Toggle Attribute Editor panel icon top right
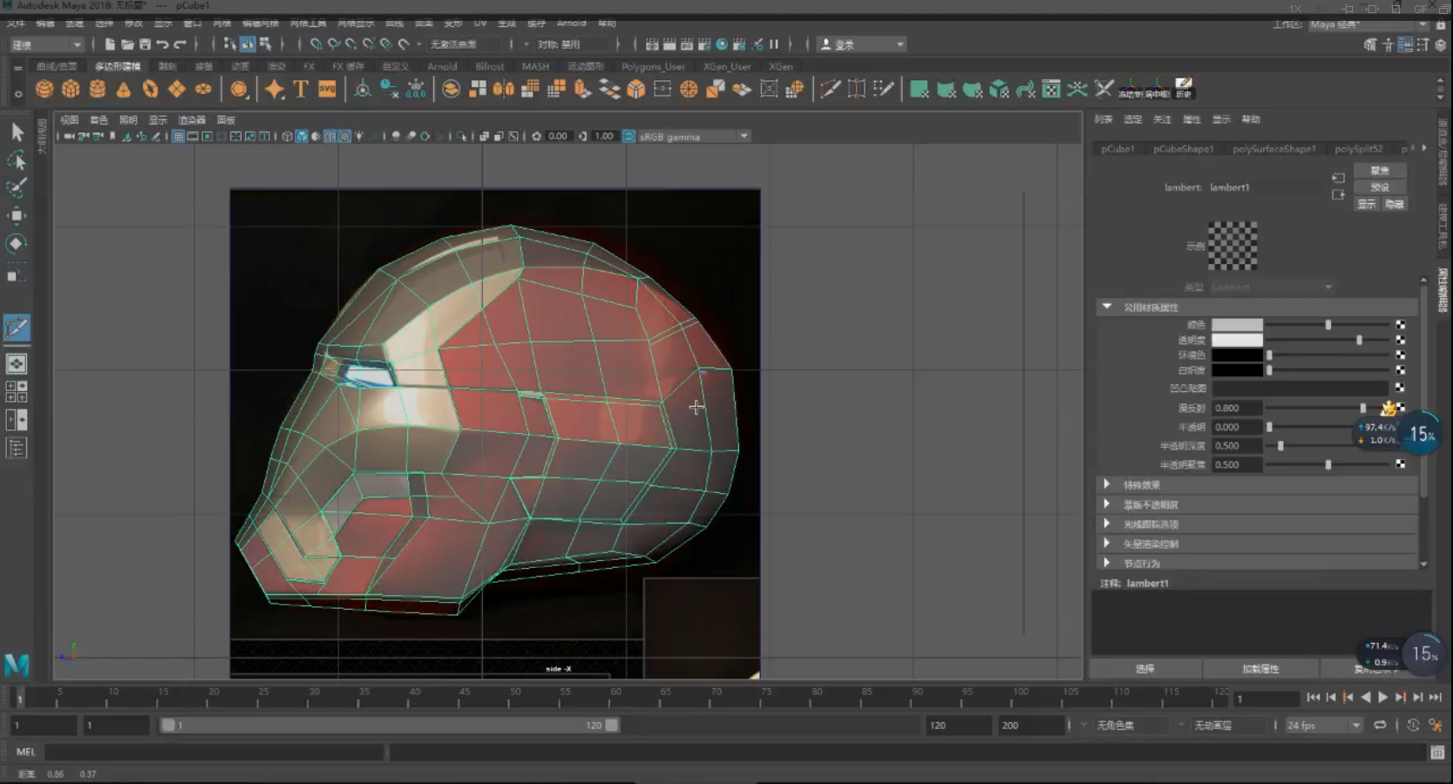The image size is (1453, 784). click(1405, 44)
